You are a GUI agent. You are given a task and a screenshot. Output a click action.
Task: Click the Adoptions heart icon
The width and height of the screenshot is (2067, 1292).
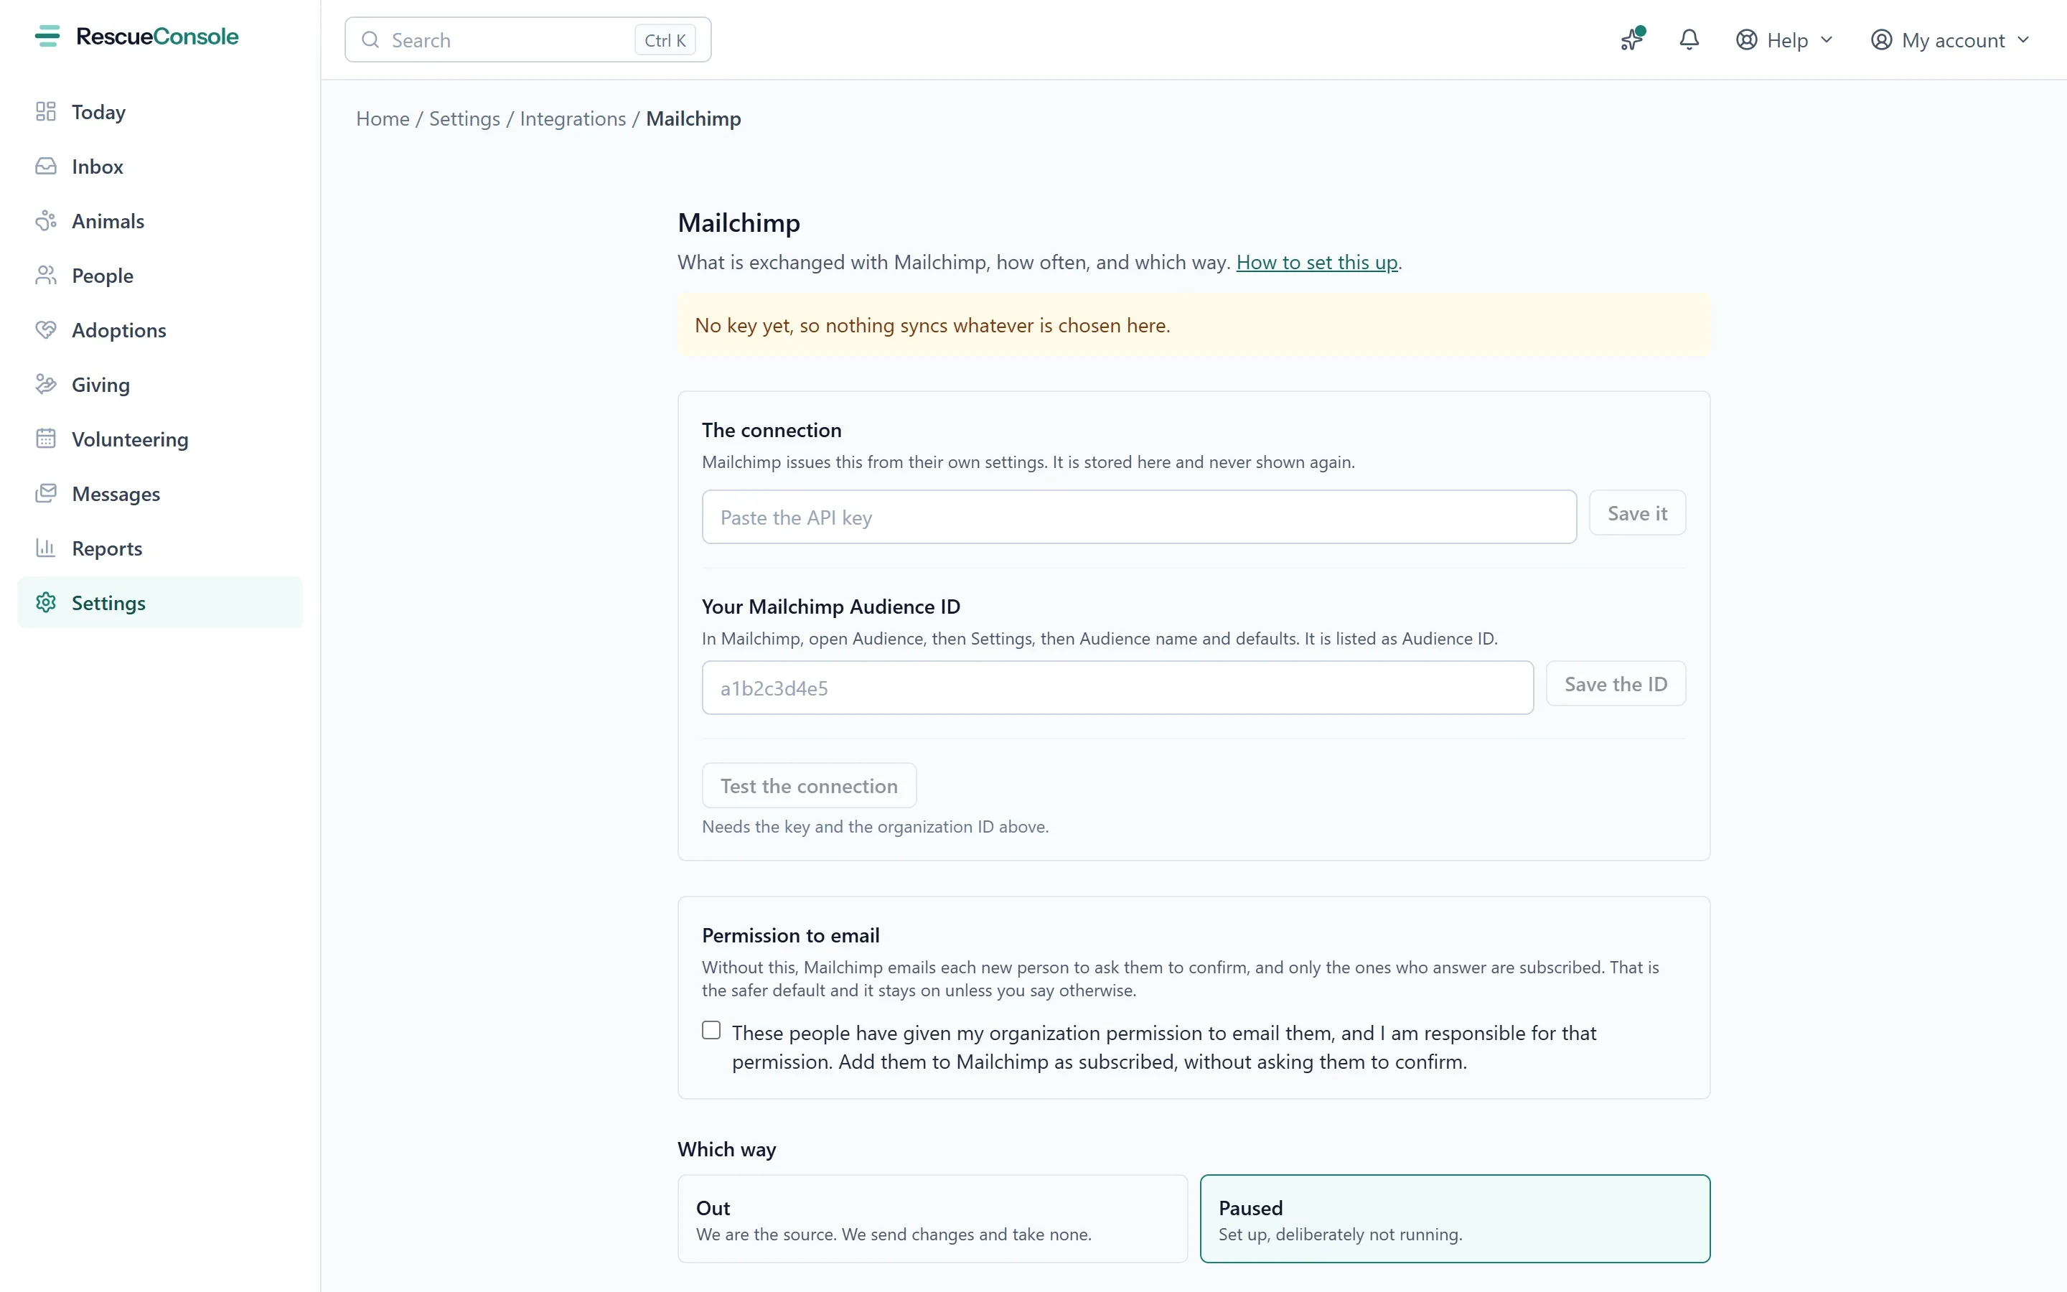tap(45, 330)
